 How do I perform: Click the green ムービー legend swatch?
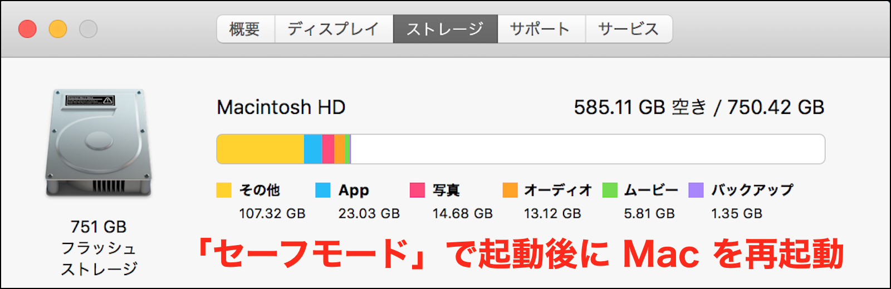coord(610,190)
